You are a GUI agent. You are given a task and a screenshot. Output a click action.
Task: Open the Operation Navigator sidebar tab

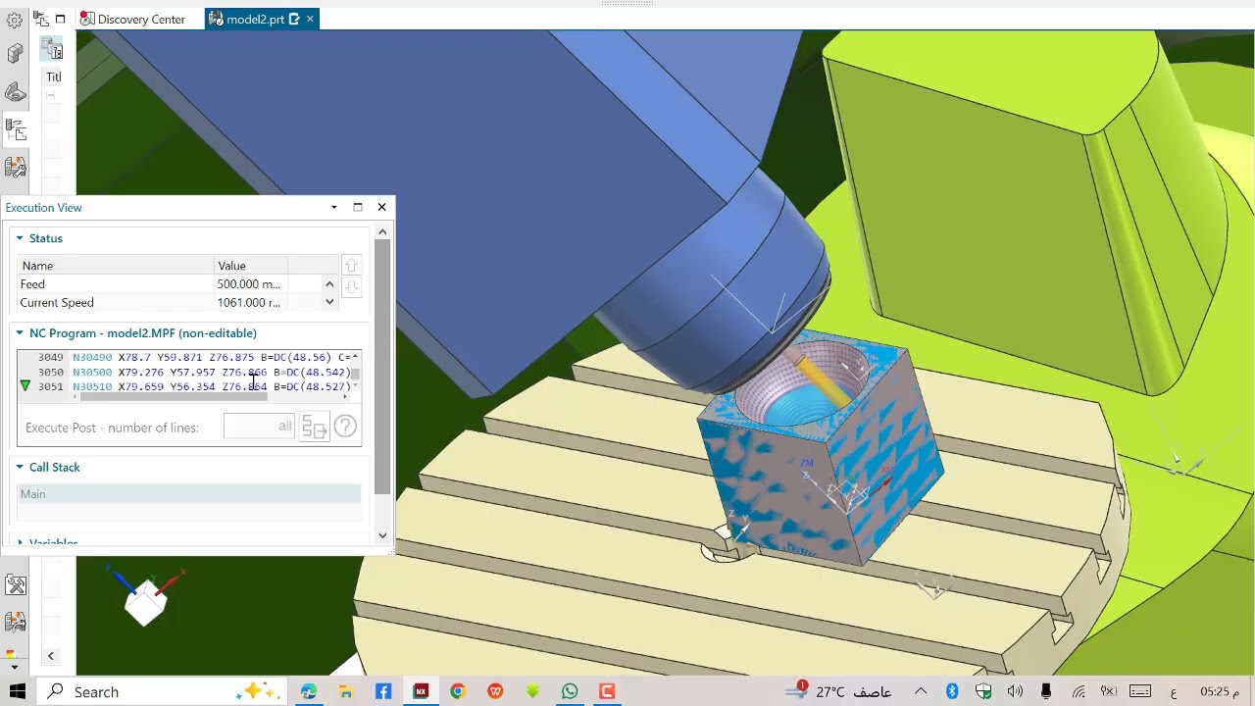(15, 129)
